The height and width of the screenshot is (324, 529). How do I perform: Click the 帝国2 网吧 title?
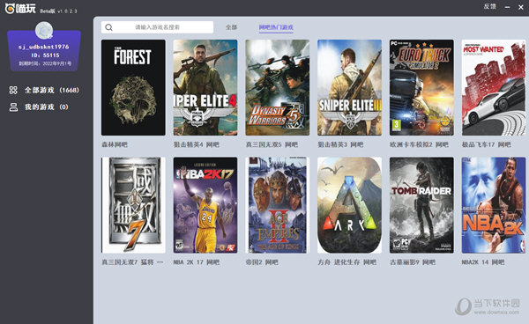(262, 262)
